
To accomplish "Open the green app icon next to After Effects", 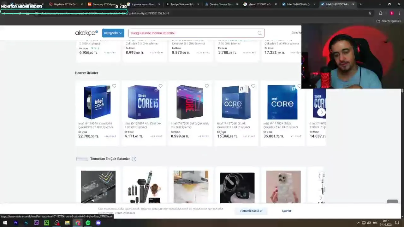I will (47, 223).
